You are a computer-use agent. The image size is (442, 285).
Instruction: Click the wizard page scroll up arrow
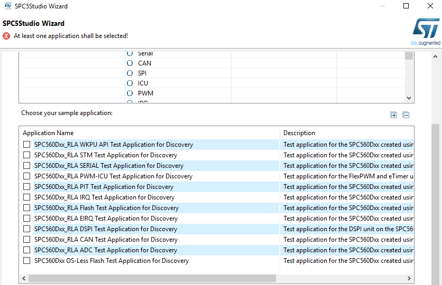[x=436, y=56]
